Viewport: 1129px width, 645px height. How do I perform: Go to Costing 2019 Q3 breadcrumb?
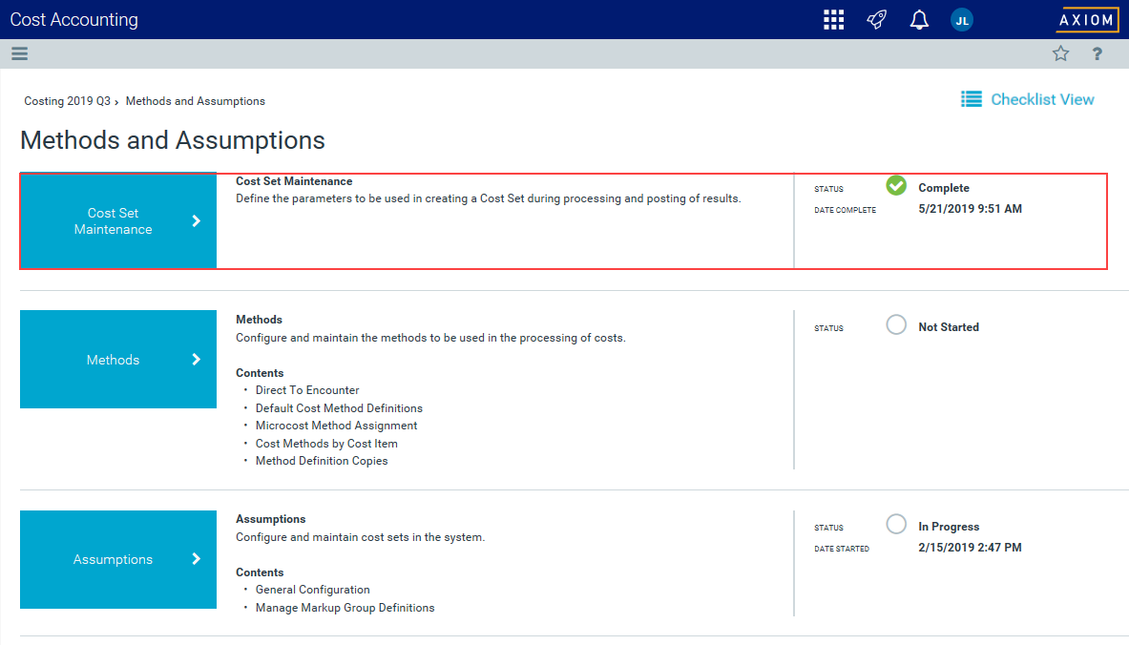pos(67,101)
